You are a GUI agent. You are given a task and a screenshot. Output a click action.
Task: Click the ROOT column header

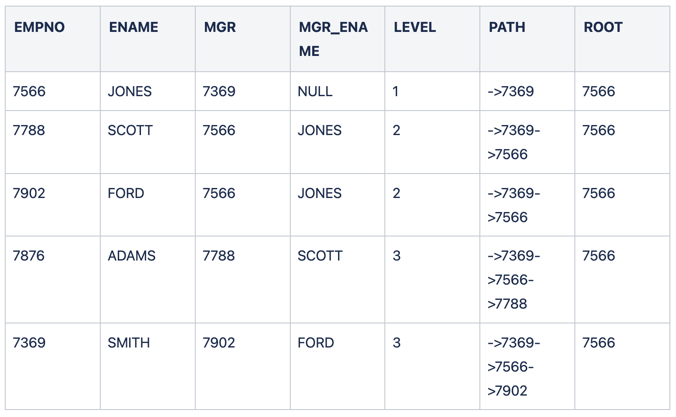click(x=603, y=27)
